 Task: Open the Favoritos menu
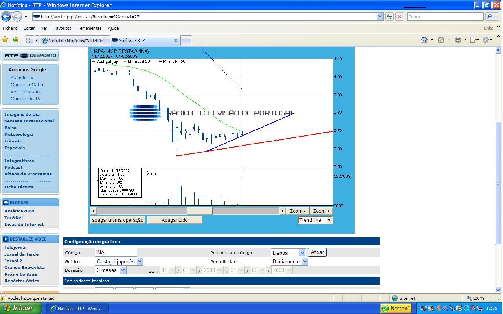click(x=62, y=28)
